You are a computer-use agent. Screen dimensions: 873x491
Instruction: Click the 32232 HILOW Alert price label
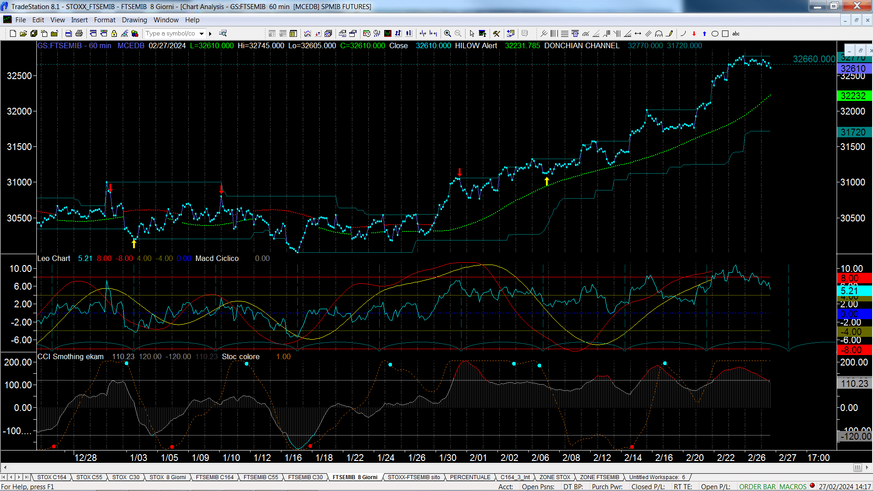854,96
